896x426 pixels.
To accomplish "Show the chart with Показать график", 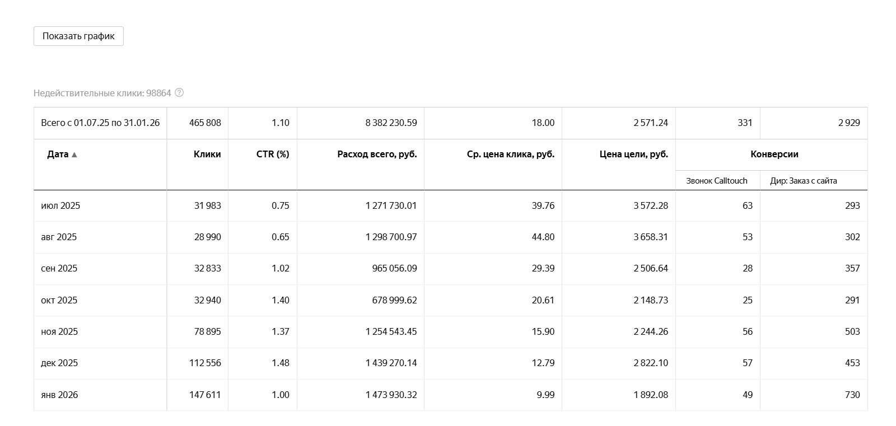I will point(78,36).
